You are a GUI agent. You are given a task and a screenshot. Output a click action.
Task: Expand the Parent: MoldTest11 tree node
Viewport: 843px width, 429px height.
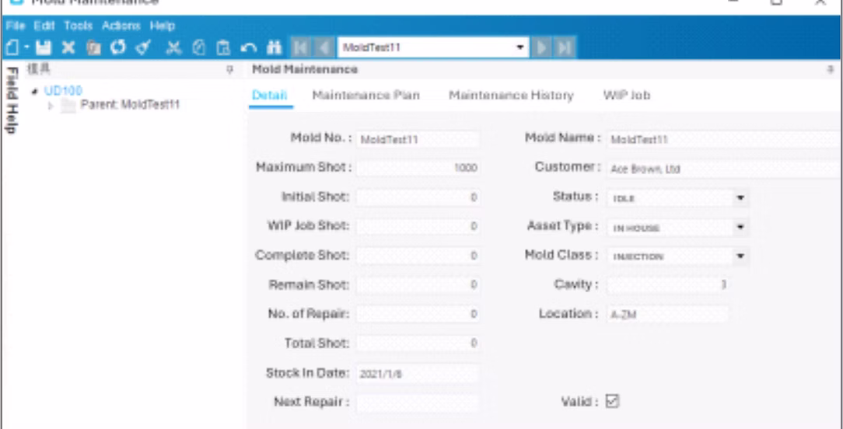(x=51, y=106)
